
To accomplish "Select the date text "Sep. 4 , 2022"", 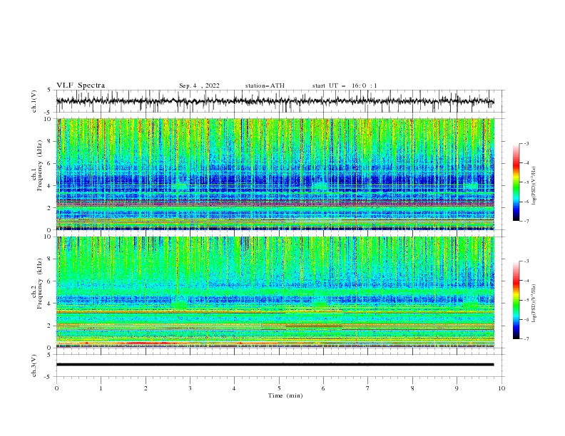I will pyautogui.click(x=199, y=85).
